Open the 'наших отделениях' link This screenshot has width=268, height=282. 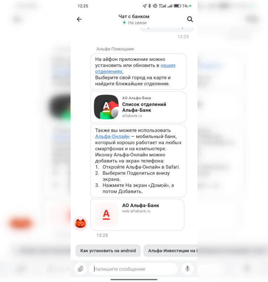pos(135,68)
